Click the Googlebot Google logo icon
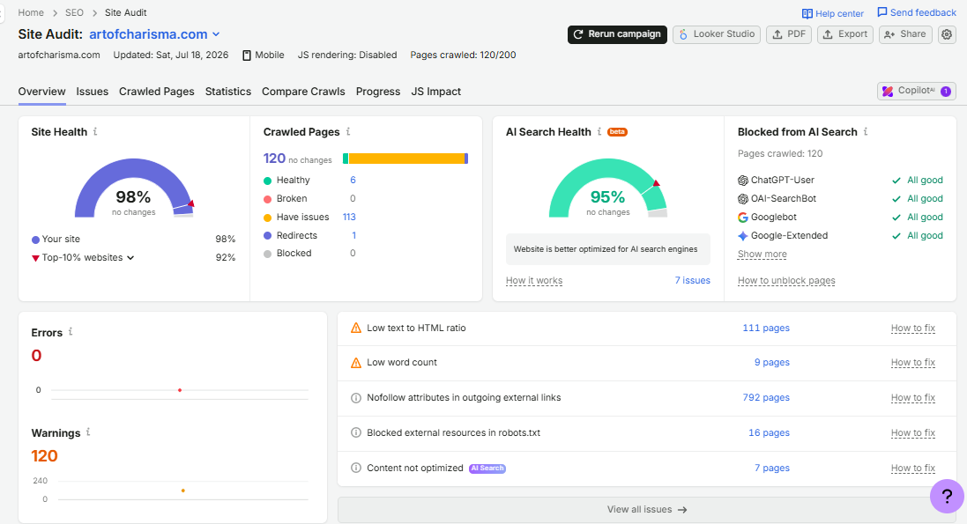The height and width of the screenshot is (524, 967). pos(743,217)
